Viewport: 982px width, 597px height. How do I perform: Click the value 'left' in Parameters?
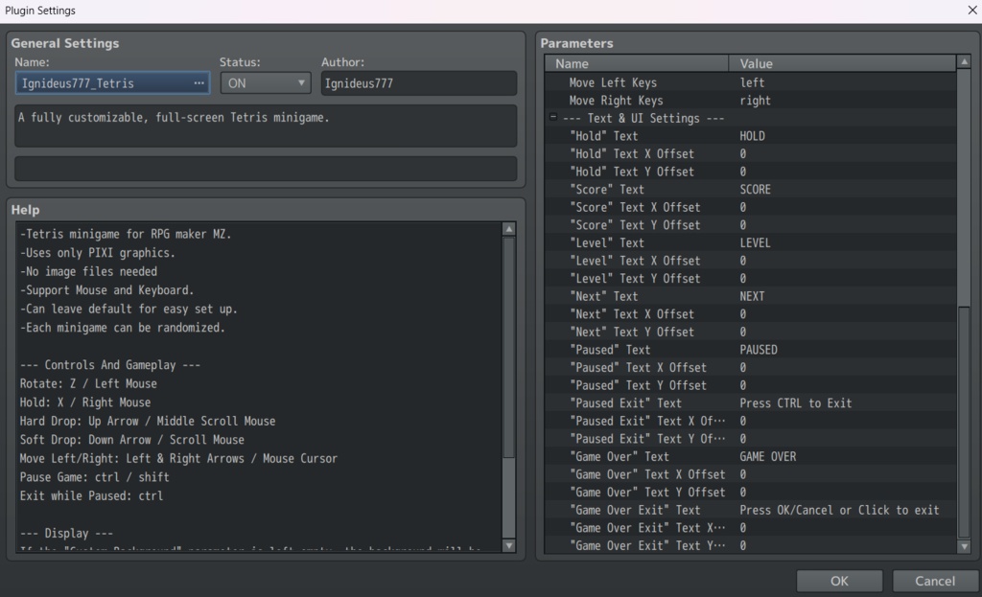coord(752,82)
